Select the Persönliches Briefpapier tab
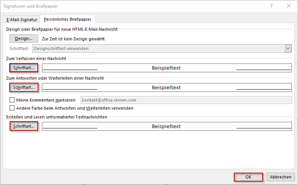The image size is (298, 185). pyautogui.click(x=68, y=19)
